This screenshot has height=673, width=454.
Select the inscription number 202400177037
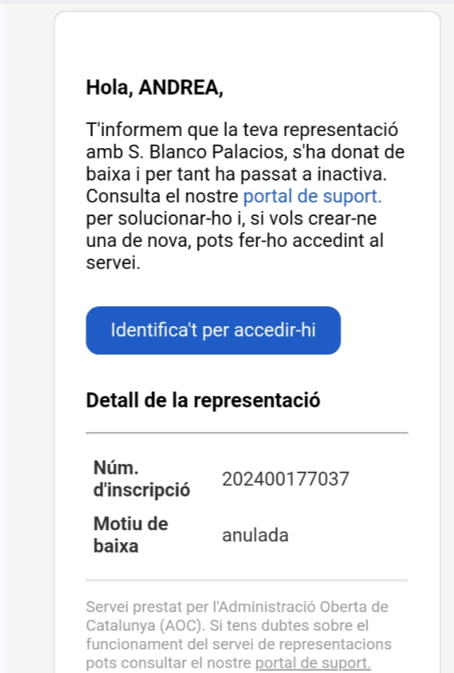pyautogui.click(x=285, y=479)
